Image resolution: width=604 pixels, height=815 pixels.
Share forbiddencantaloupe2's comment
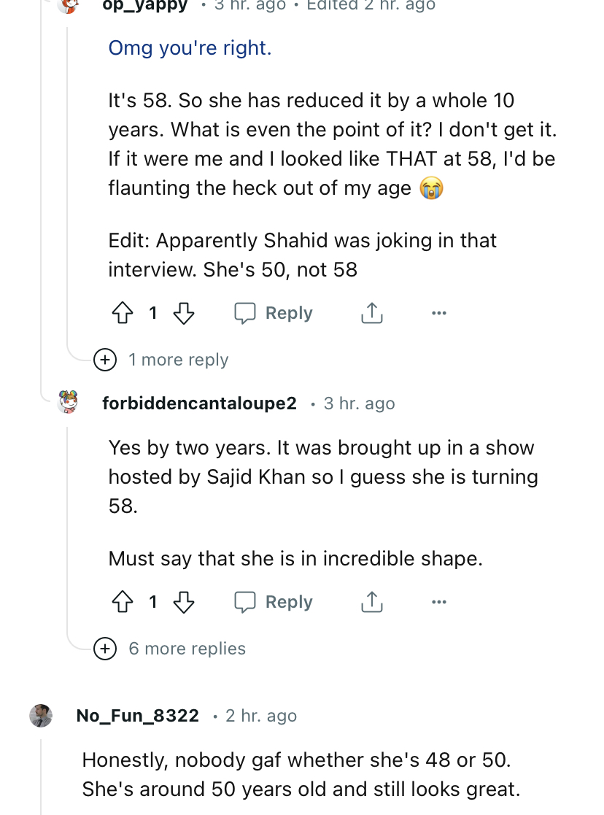pyautogui.click(x=371, y=602)
